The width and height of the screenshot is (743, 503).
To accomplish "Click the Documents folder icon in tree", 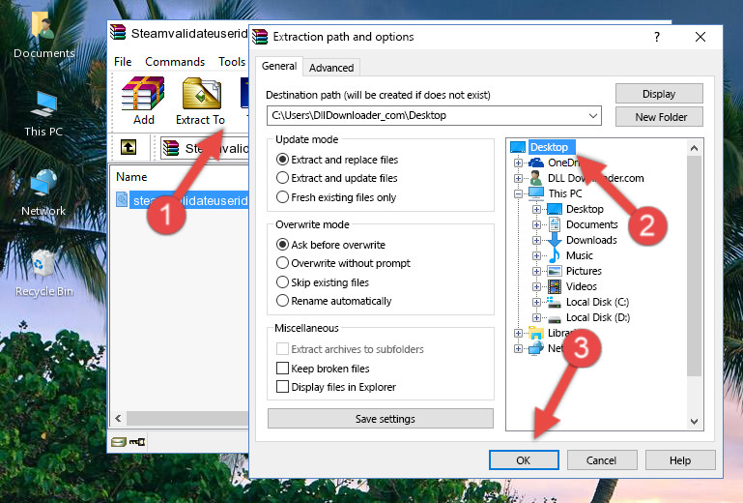I will click(x=554, y=224).
